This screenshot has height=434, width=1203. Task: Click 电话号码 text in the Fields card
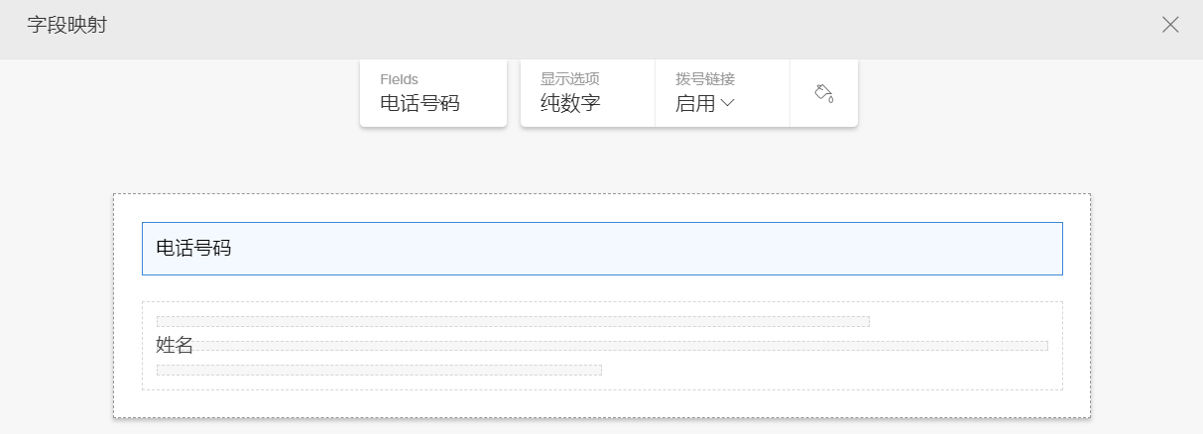[x=420, y=103]
